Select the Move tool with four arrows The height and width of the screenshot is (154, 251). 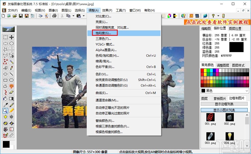12,37
